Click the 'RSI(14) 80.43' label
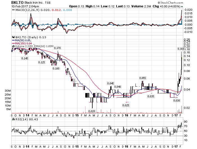 [x=26, y=119]
